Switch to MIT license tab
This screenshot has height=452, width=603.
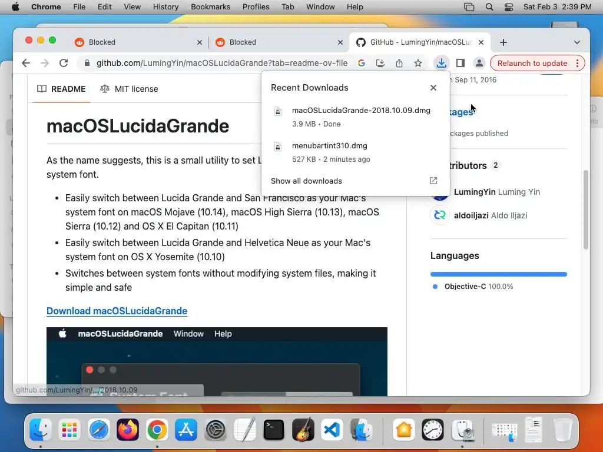point(129,89)
